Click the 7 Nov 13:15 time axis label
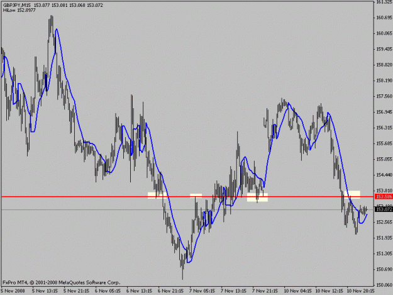393x295 pixels. (233, 291)
